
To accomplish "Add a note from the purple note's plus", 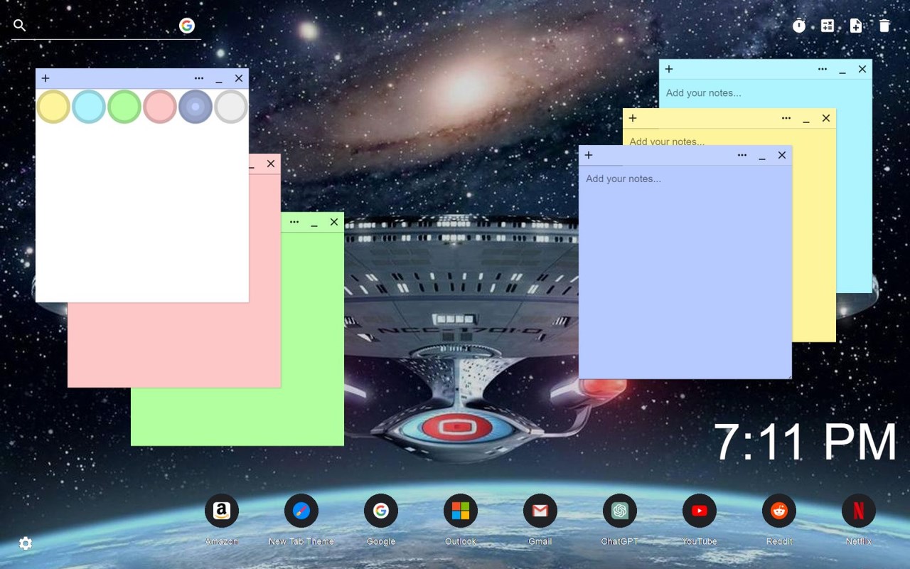I will point(589,155).
